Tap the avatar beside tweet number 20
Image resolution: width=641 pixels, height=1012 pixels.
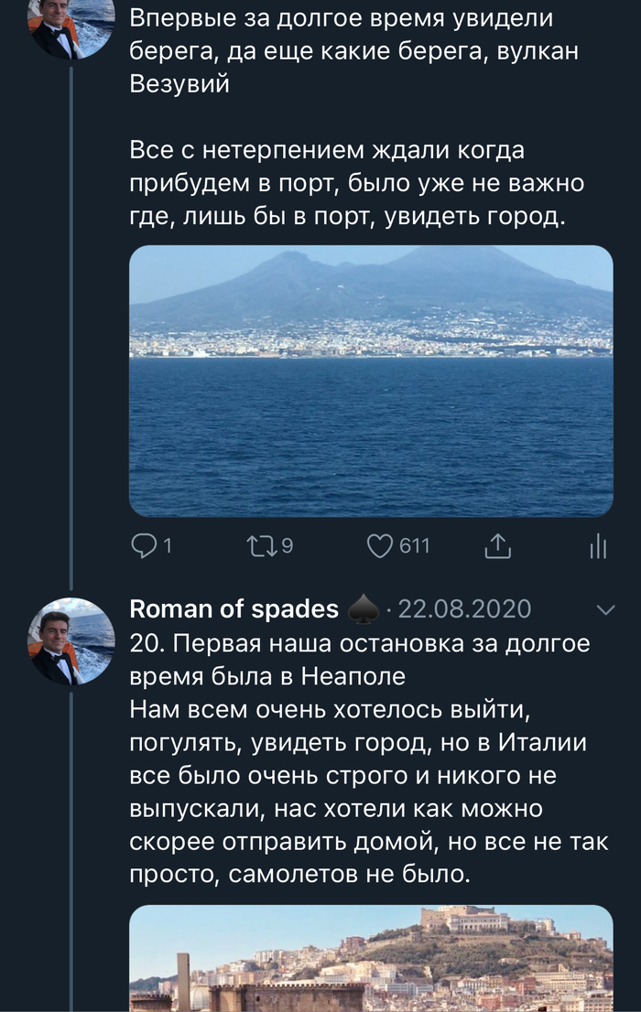(71, 642)
